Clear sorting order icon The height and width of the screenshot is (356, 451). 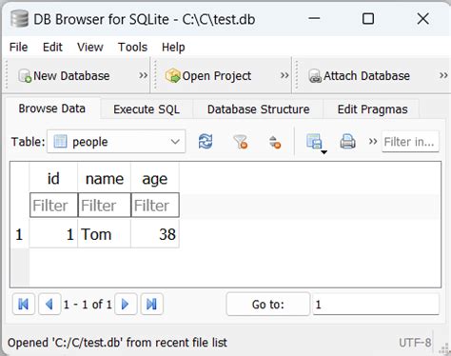[275, 142]
